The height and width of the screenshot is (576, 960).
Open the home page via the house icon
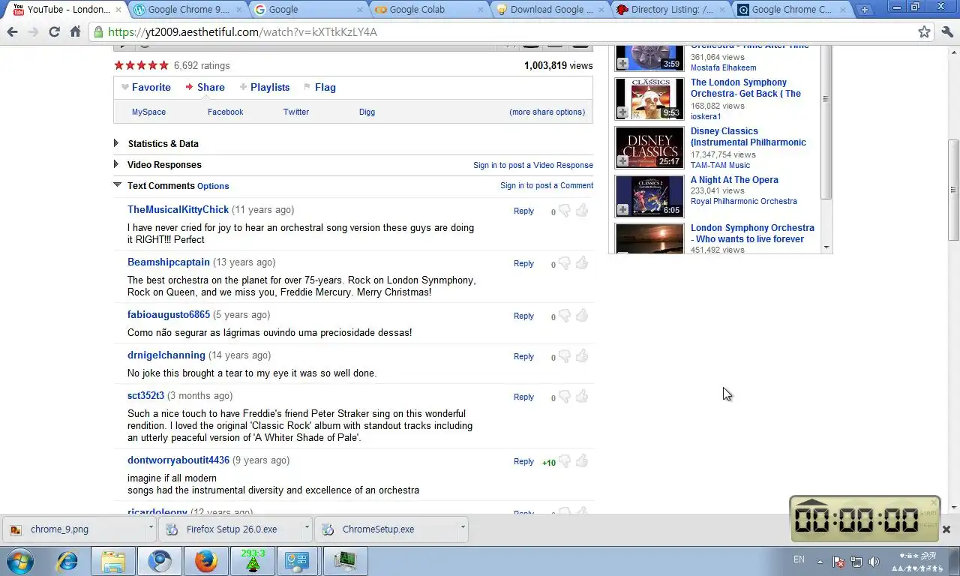[75, 32]
